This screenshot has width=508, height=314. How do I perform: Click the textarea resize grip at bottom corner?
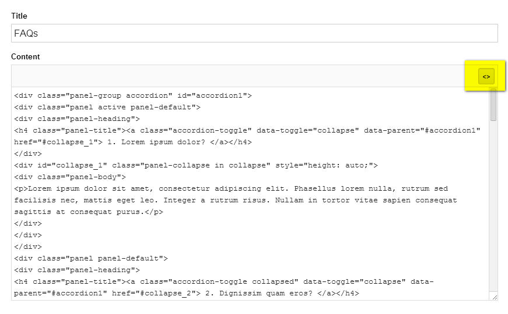(495, 297)
